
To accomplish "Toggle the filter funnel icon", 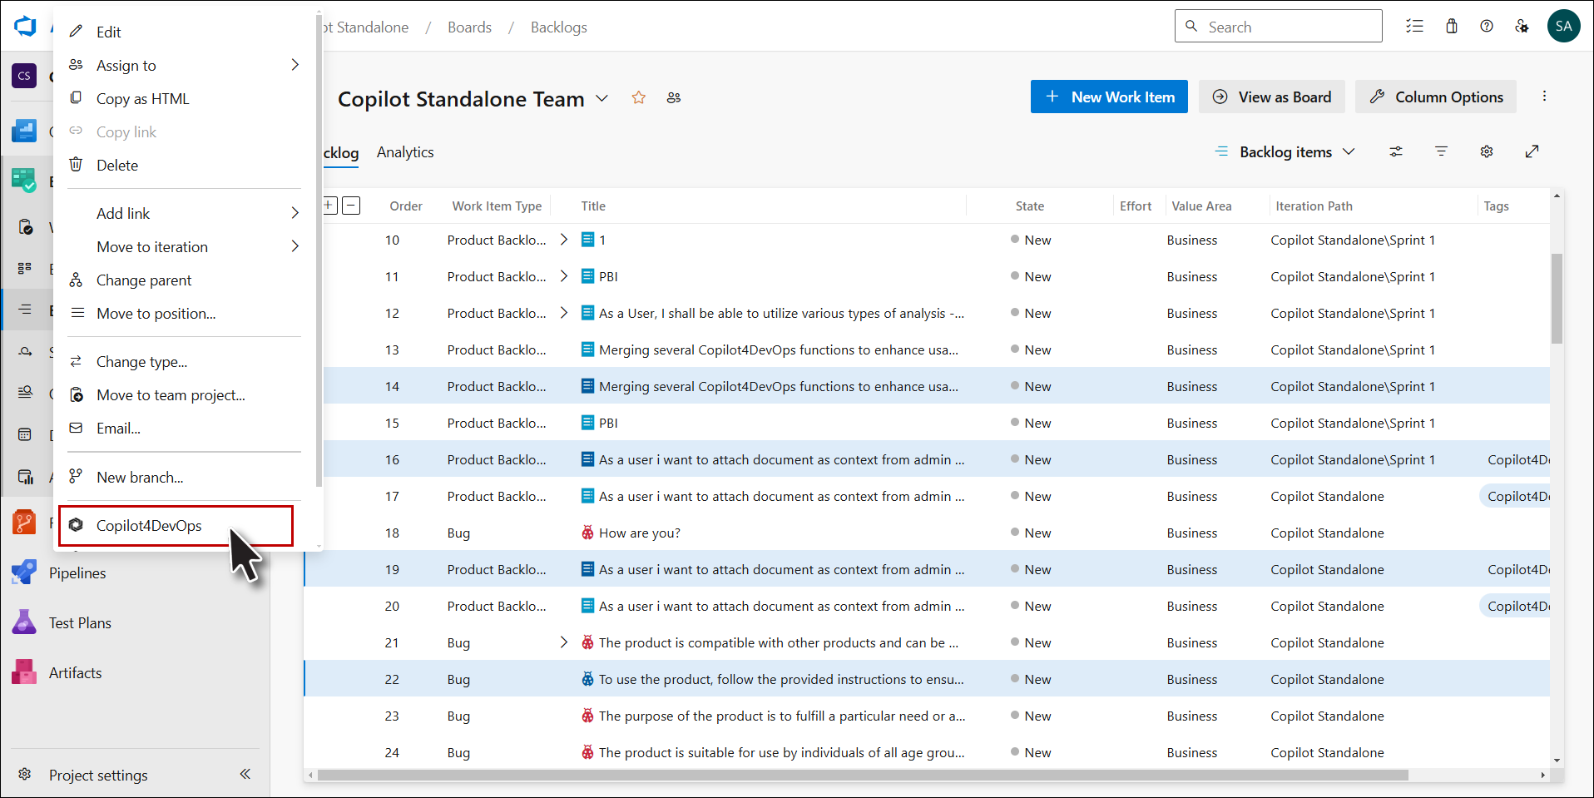I will click(x=1442, y=151).
